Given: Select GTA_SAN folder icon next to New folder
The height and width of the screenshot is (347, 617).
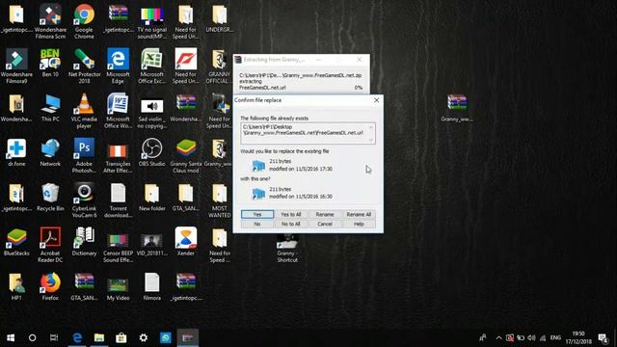Looking at the screenshot, I should [186, 198].
